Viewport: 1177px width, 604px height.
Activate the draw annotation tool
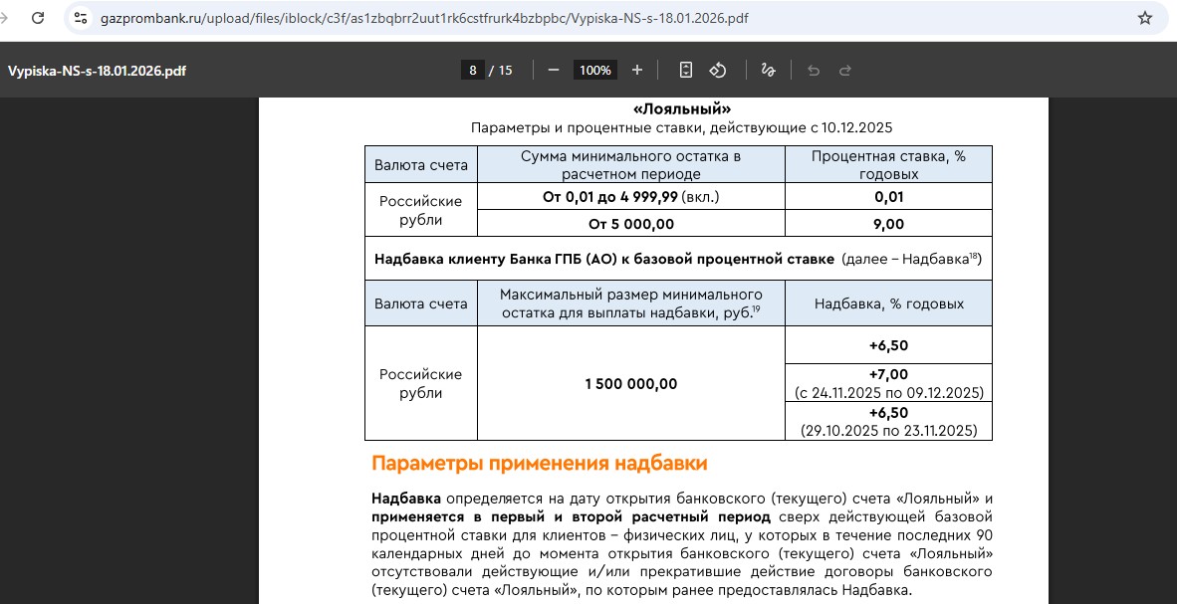[768, 70]
